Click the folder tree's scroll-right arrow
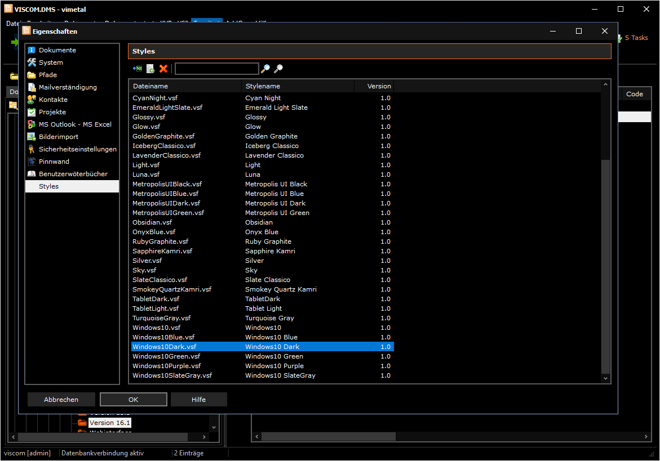This screenshot has height=461, width=660. click(204, 437)
